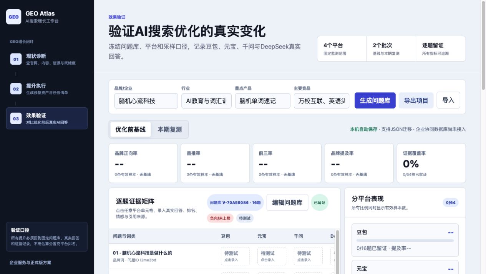Open the 千问 待测试 cell for question 01

pyautogui.click(x=308, y=256)
